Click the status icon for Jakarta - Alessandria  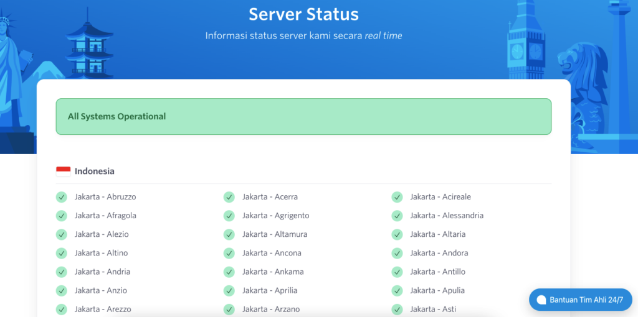pos(397,216)
